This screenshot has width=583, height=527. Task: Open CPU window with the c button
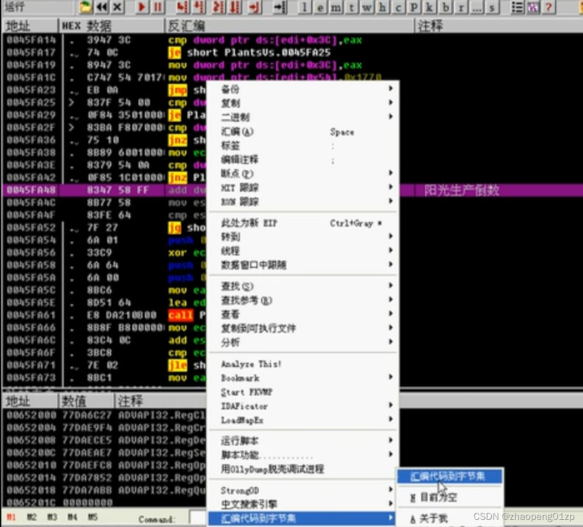pos(398,7)
